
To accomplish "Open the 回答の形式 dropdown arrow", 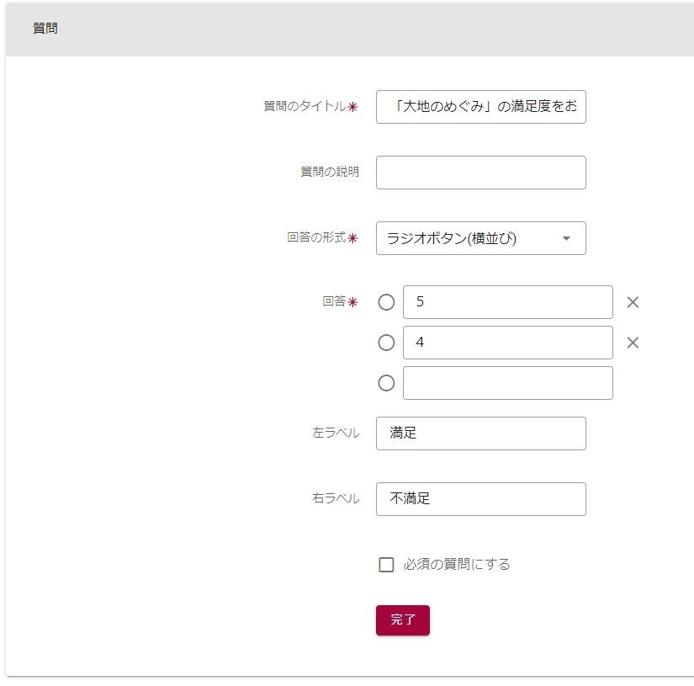I will coord(566,238).
